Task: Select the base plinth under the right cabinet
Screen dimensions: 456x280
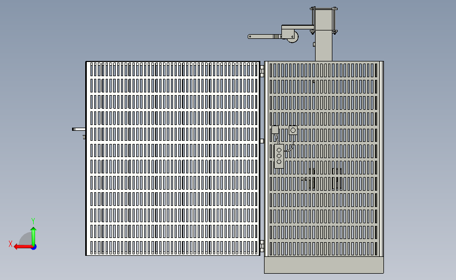Action: point(324,265)
